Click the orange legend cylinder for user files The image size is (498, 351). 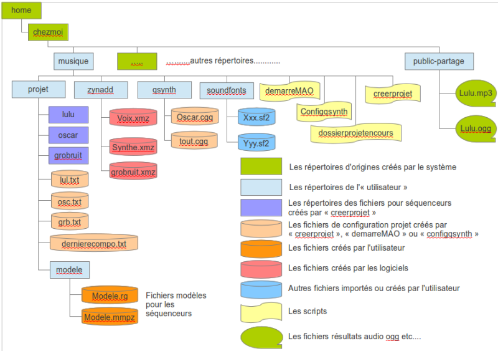pyautogui.click(x=261, y=249)
